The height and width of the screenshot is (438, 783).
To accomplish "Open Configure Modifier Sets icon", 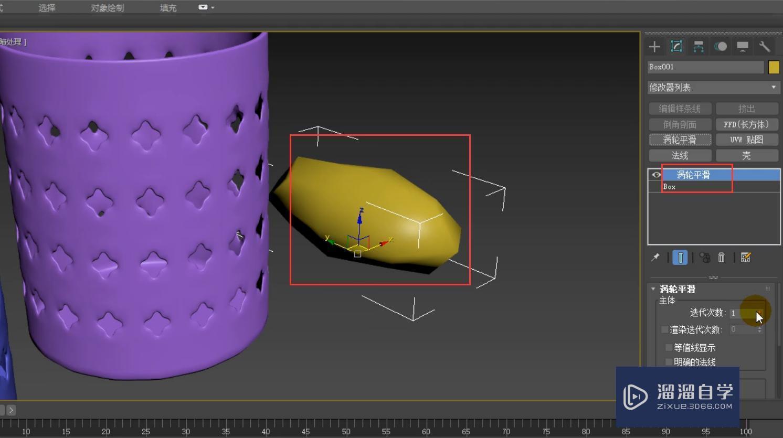I will click(746, 258).
